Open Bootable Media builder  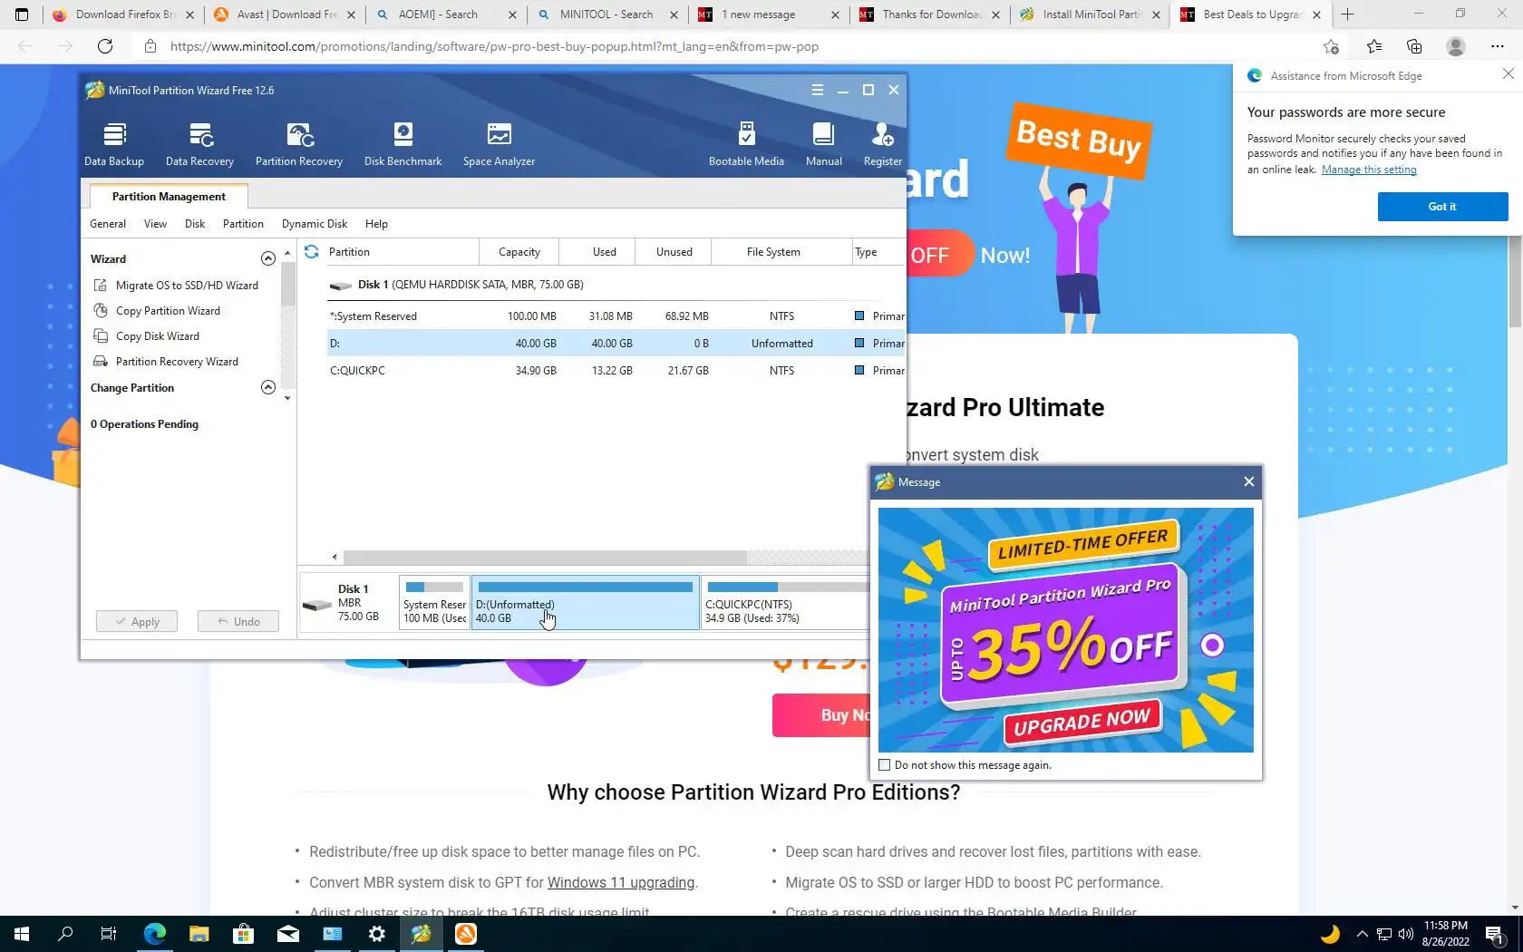tap(746, 143)
